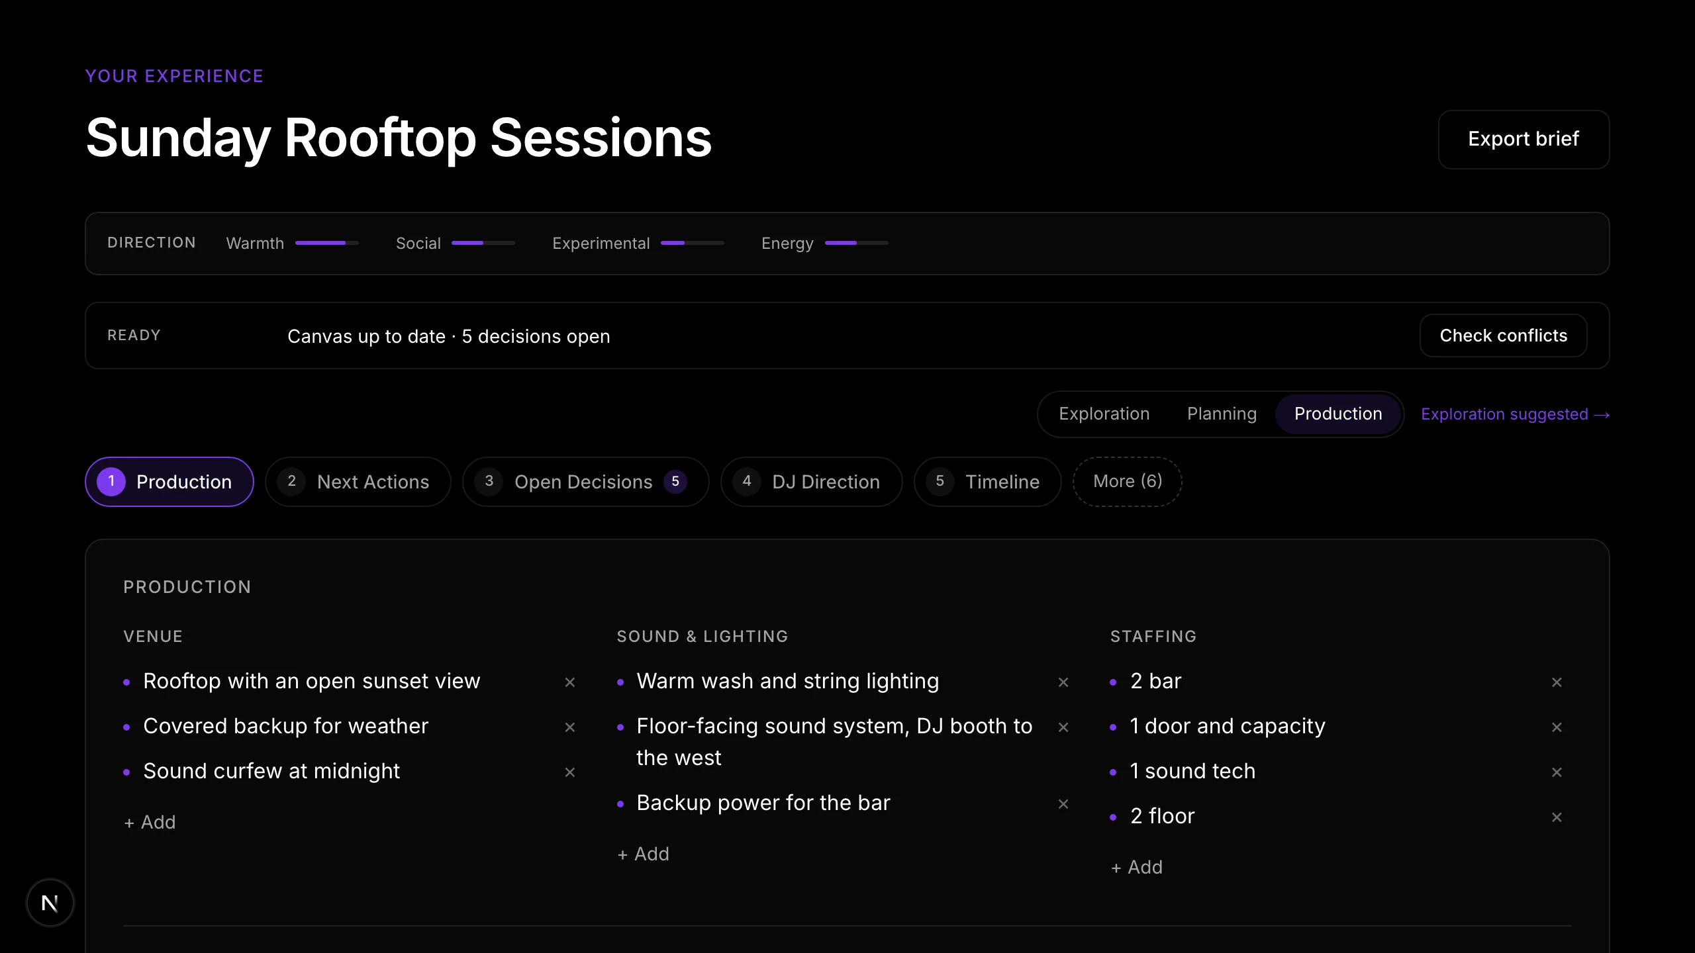Remove 'Rooftop with an open sunset view' item
Image resolution: width=1695 pixels, height=953 pixels.
[x=569, y=682]
